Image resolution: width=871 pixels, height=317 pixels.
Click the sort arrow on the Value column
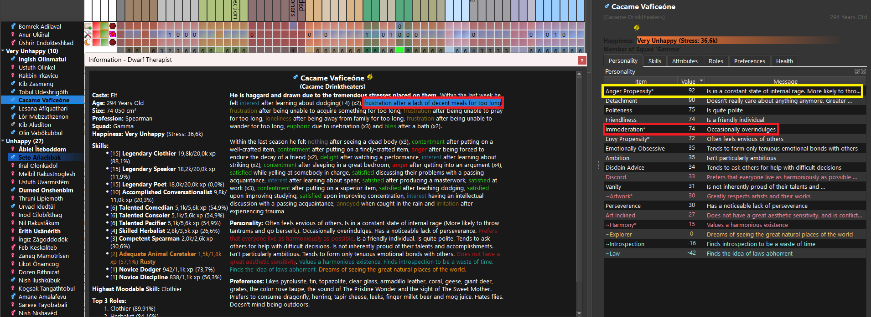point(701,81)
